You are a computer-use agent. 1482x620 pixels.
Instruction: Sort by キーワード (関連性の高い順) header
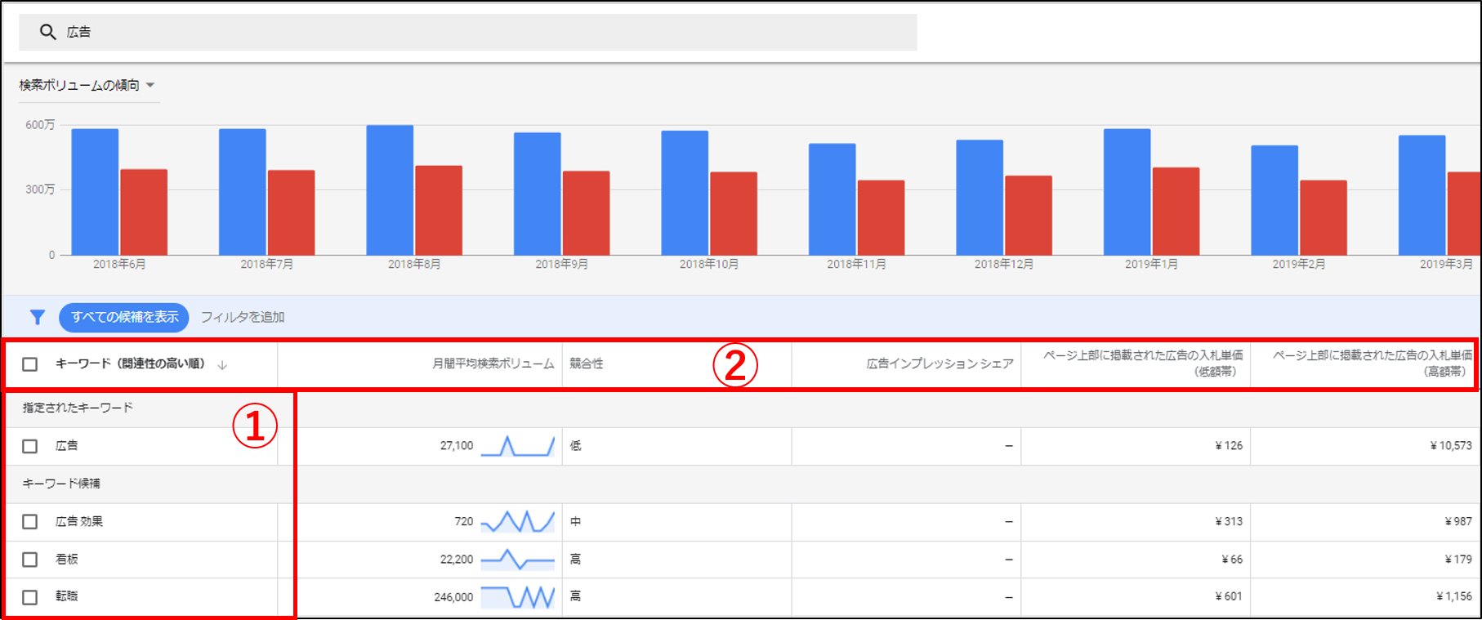coord(130,364)
